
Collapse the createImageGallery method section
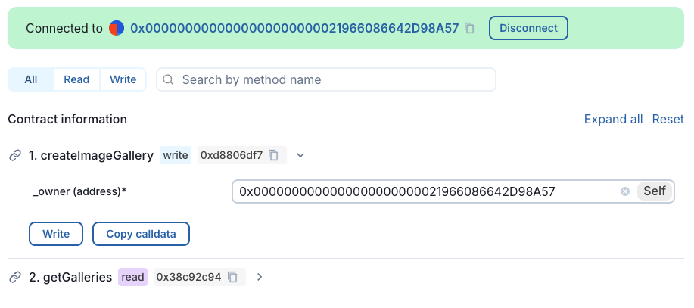(300, 155)
